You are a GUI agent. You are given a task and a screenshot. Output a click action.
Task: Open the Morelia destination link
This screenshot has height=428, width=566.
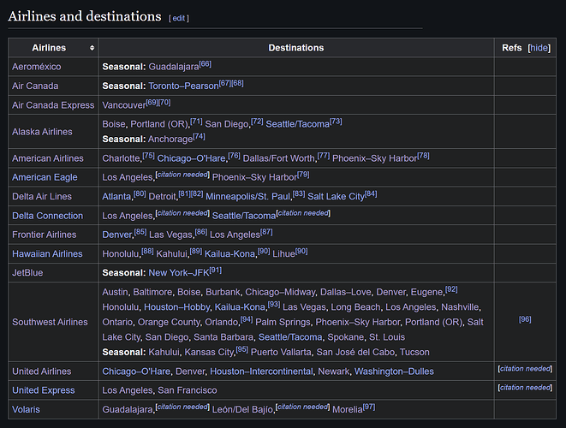348,409
